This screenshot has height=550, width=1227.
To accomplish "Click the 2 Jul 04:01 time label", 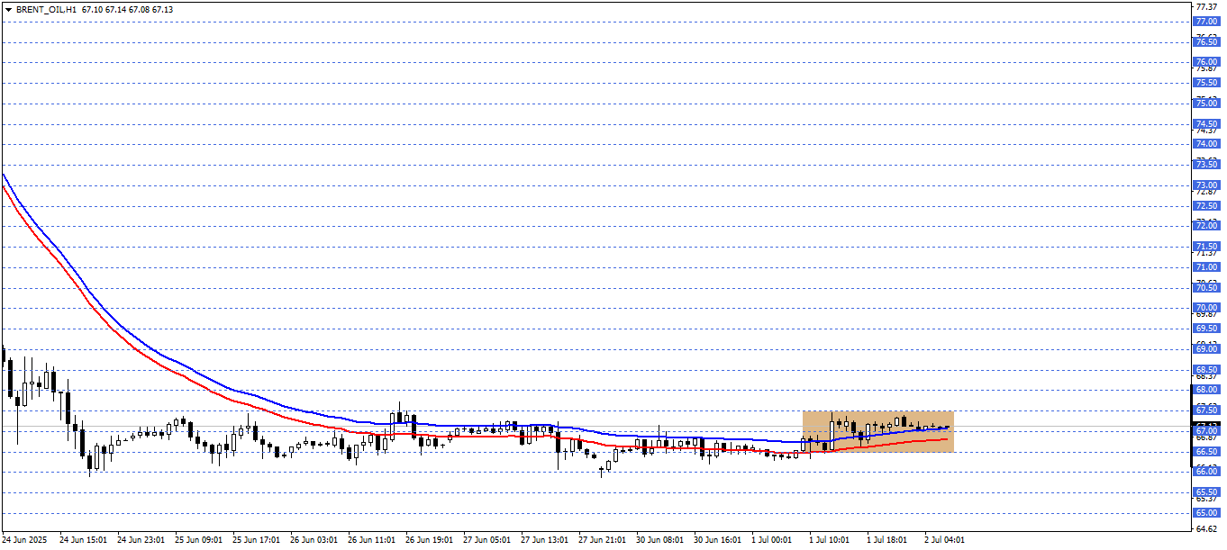I will coord(946,540).
